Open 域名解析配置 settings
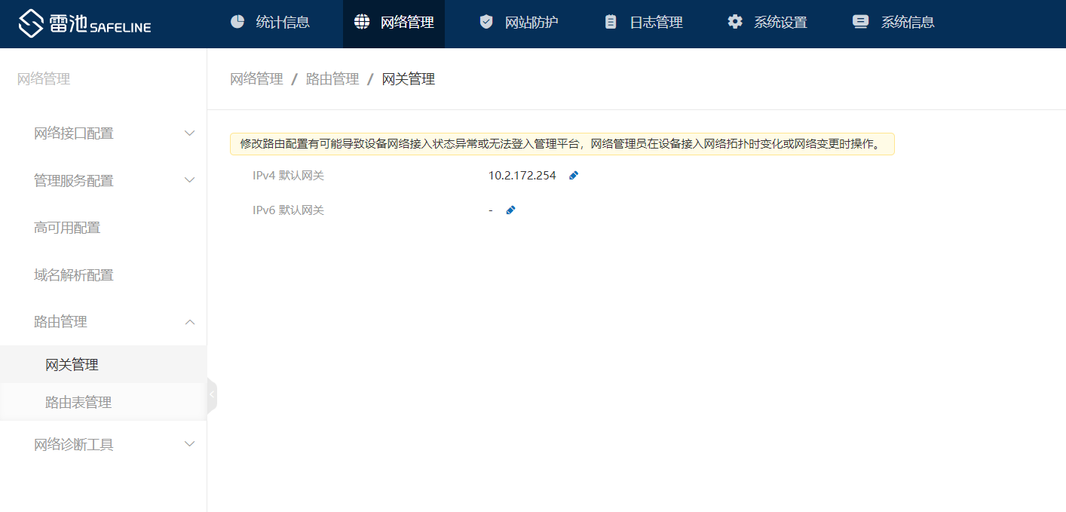 click(x=72, y=274)
